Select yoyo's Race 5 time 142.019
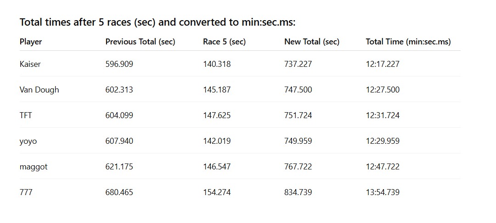This screenshot has height=223, width=496. [x=217, y=141]
